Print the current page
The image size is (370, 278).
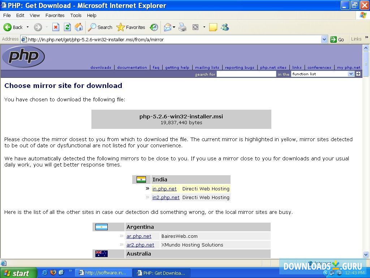pyautogui.click(x=182, y=27)
